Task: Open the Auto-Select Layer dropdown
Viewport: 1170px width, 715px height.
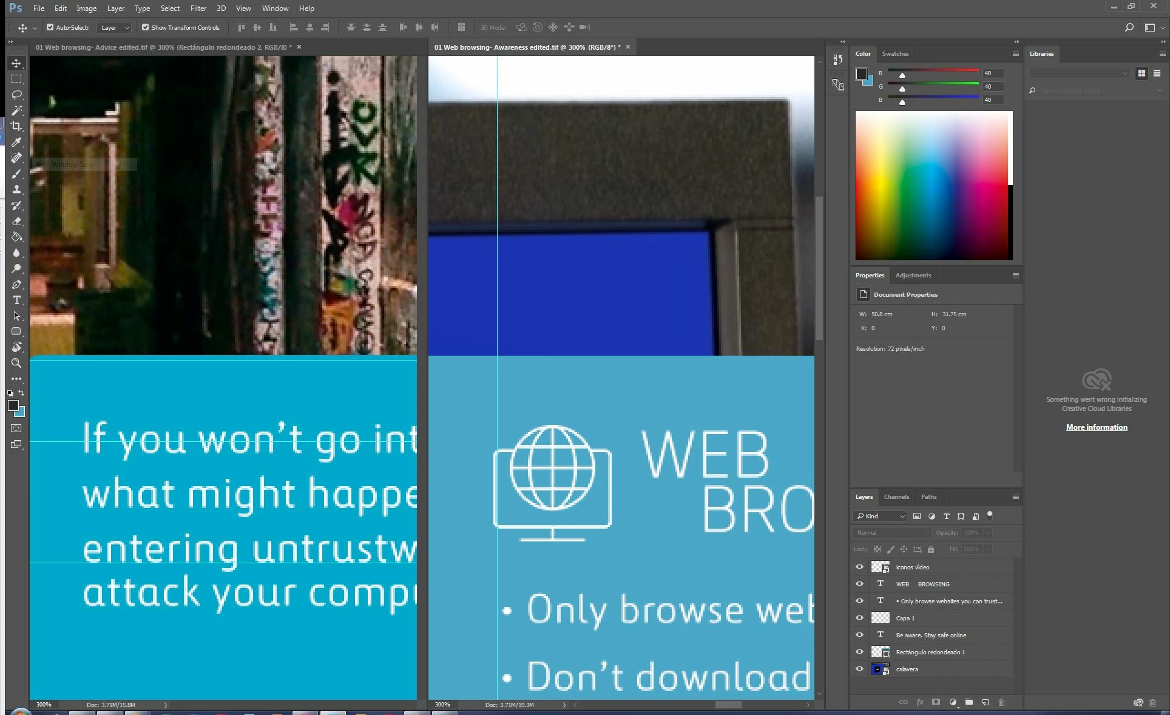Action: [114, 27]
